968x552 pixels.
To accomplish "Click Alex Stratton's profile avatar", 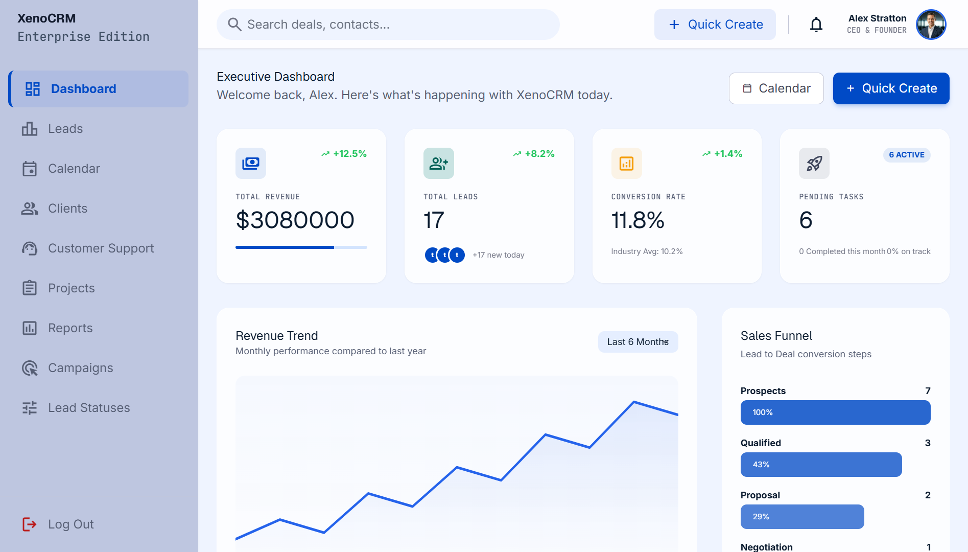I will pyautogui.click(x=931, y=25).
